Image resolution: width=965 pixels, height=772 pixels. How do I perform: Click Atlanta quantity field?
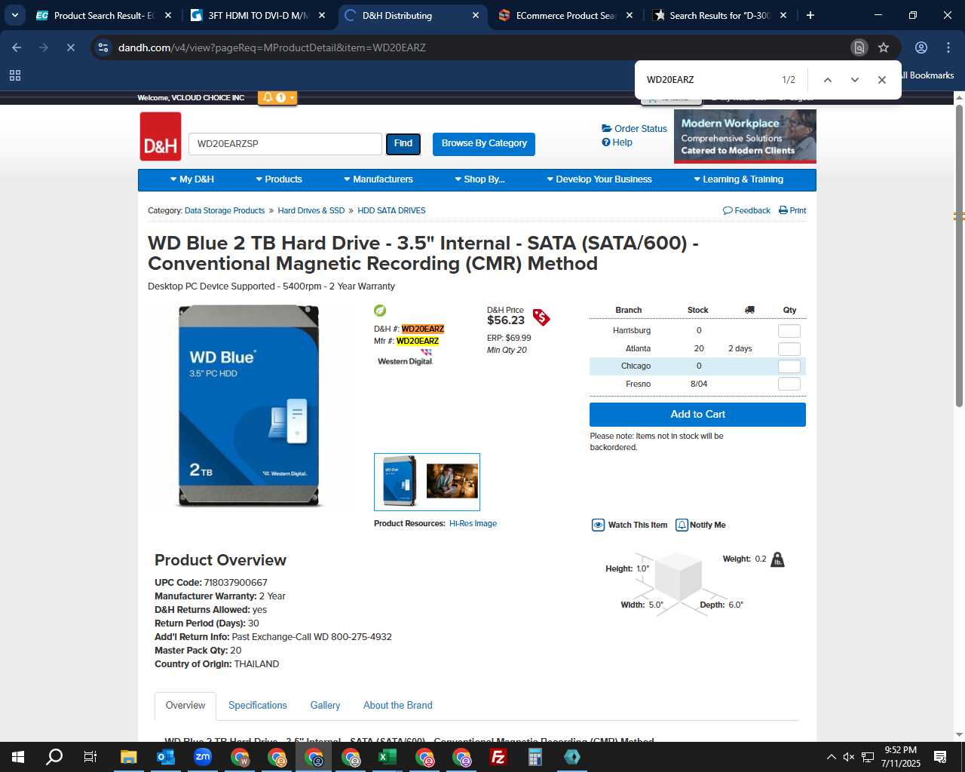pyautogui.click(x=789, y=349)
